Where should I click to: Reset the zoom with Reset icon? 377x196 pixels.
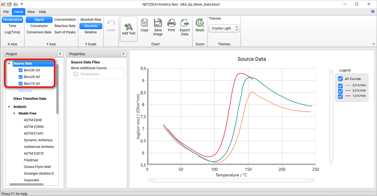tap(200, 23)
